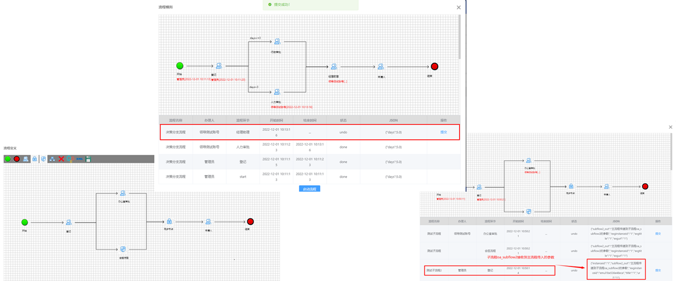Click the 人力审批 node in simulation diagram
Screen dimensions: 676x281
[x=277, y=93]
